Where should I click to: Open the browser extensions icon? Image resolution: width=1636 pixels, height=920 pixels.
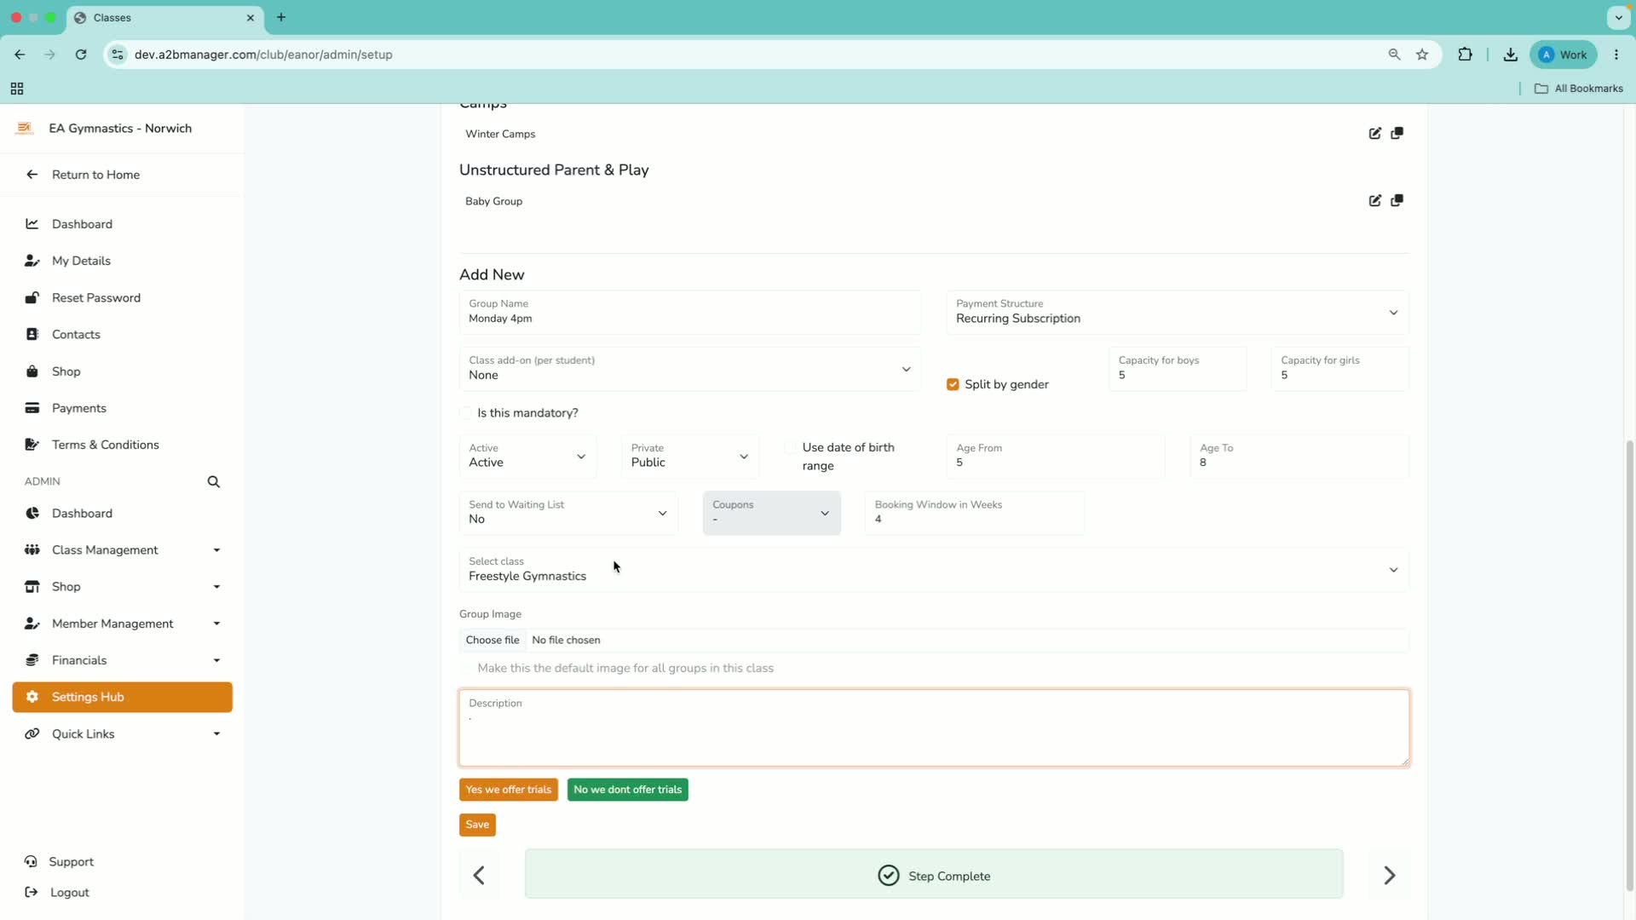click(x=1465, y=55)
